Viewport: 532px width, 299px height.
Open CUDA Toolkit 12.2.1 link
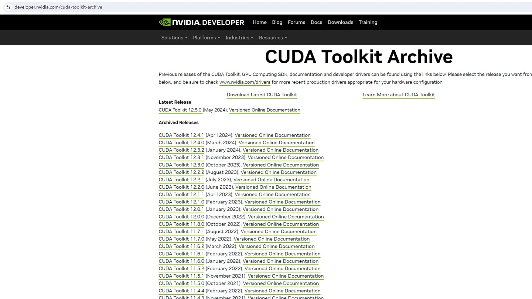point(181,179)
